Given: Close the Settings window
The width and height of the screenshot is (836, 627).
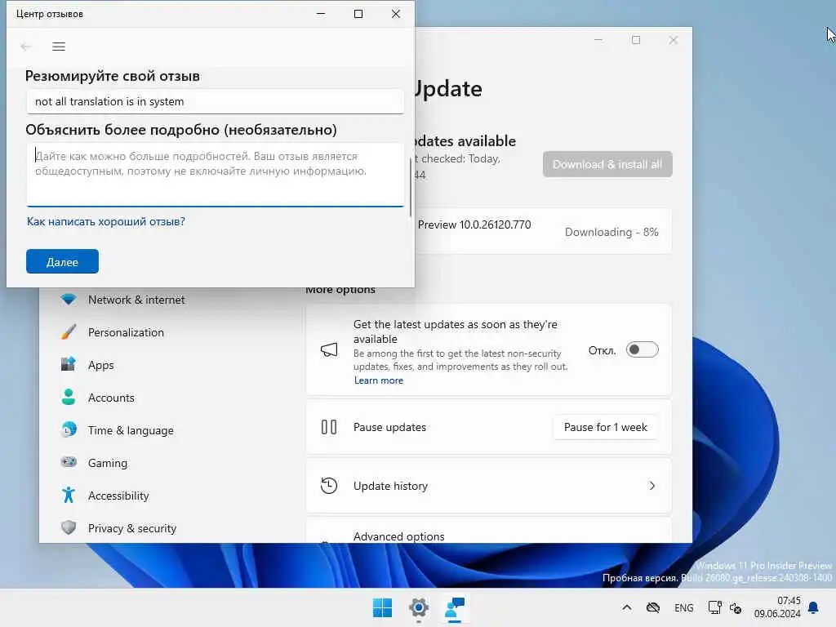Looking at the screenshot, I should click(x=674, y=40).
